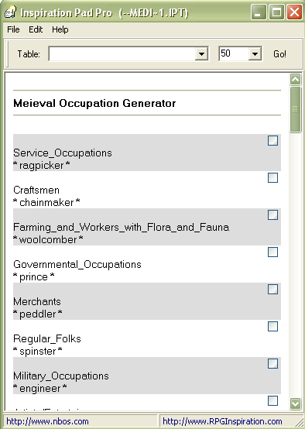This screenshot has height=429, width=305.
Task: Select the woolcomber result checkbox
Action: pos(272,215)
